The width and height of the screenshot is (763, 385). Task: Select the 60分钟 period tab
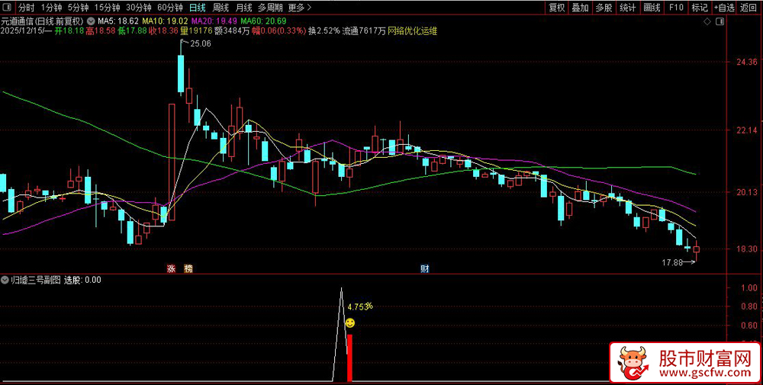[170, 8]
